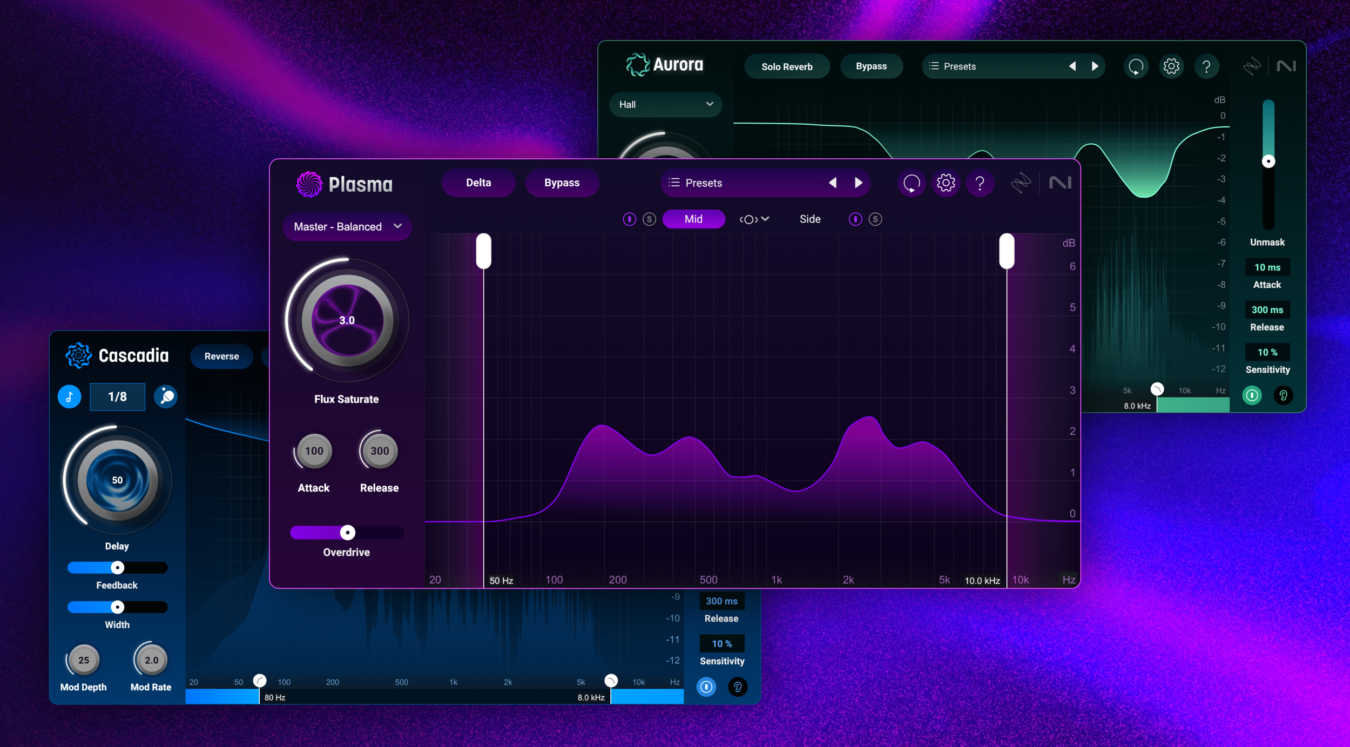Open the Master - Balanced mode dropdown

click(347, 227)
